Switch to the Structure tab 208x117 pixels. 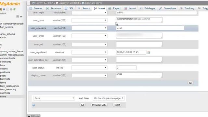tap(53, 8)
